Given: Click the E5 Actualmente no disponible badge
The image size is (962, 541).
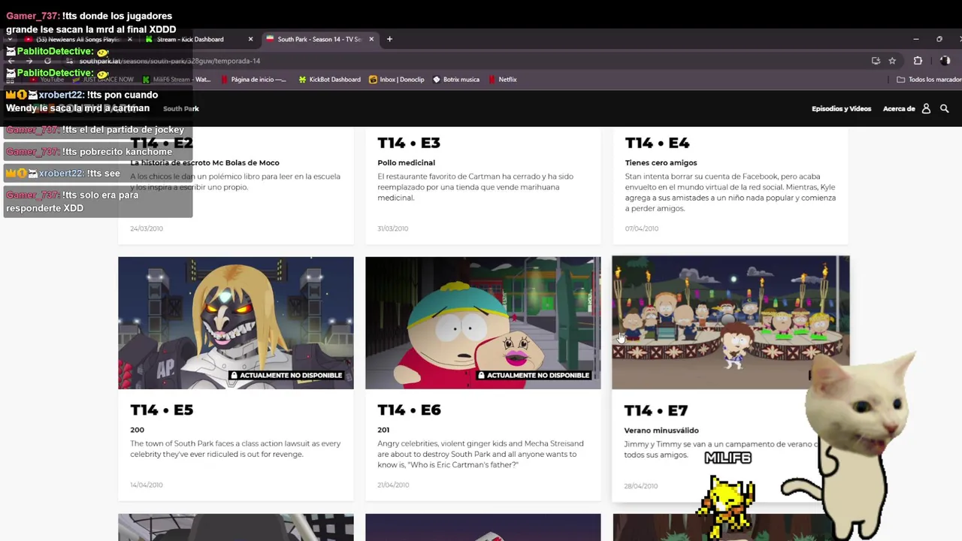Looking at the screenshot, I should [x=286, y=375].
